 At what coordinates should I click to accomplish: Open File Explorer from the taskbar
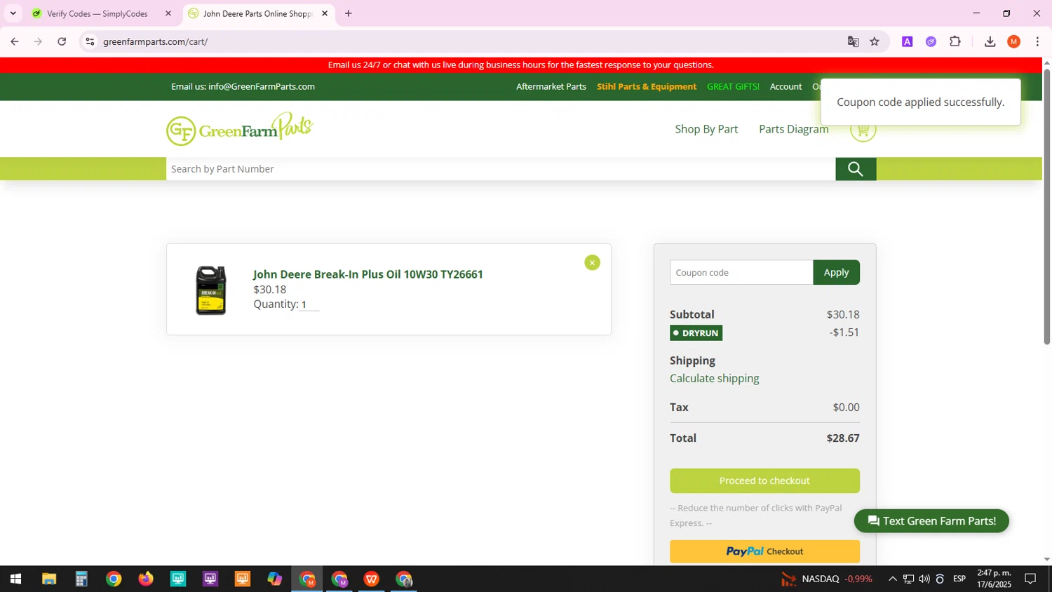pos(48,579)
